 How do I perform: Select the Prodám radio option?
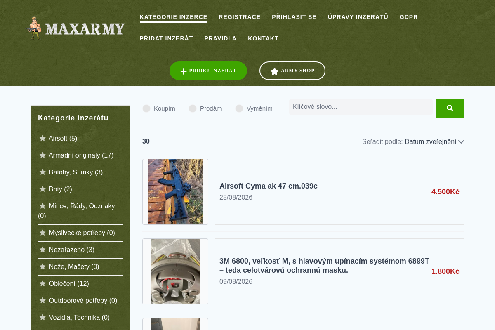click(193, 108)
